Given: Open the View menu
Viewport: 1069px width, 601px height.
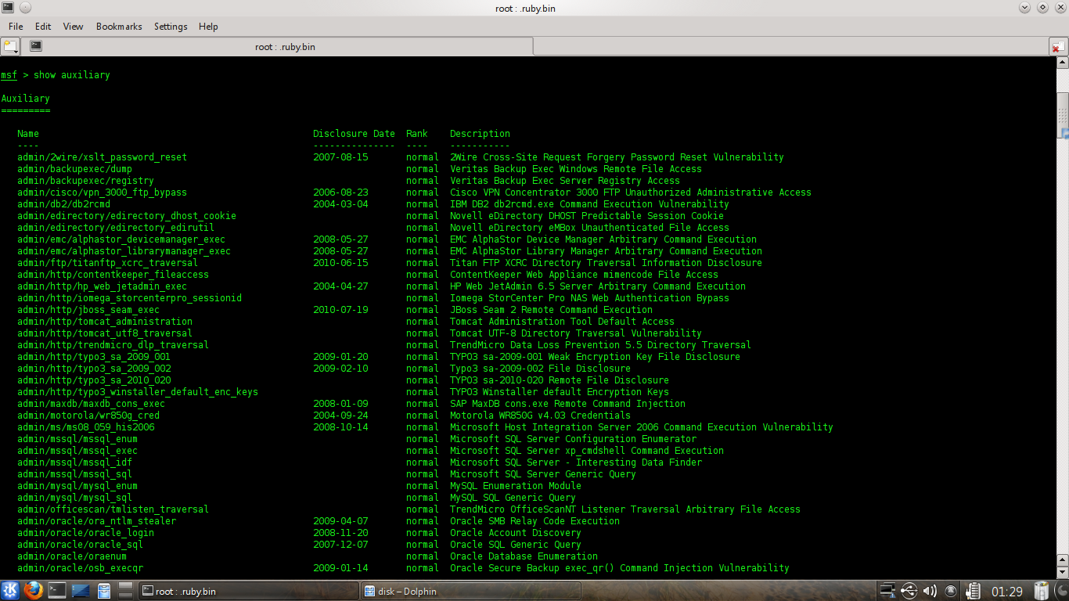Looking at the screenshot, I should click(x=73, y=27).
